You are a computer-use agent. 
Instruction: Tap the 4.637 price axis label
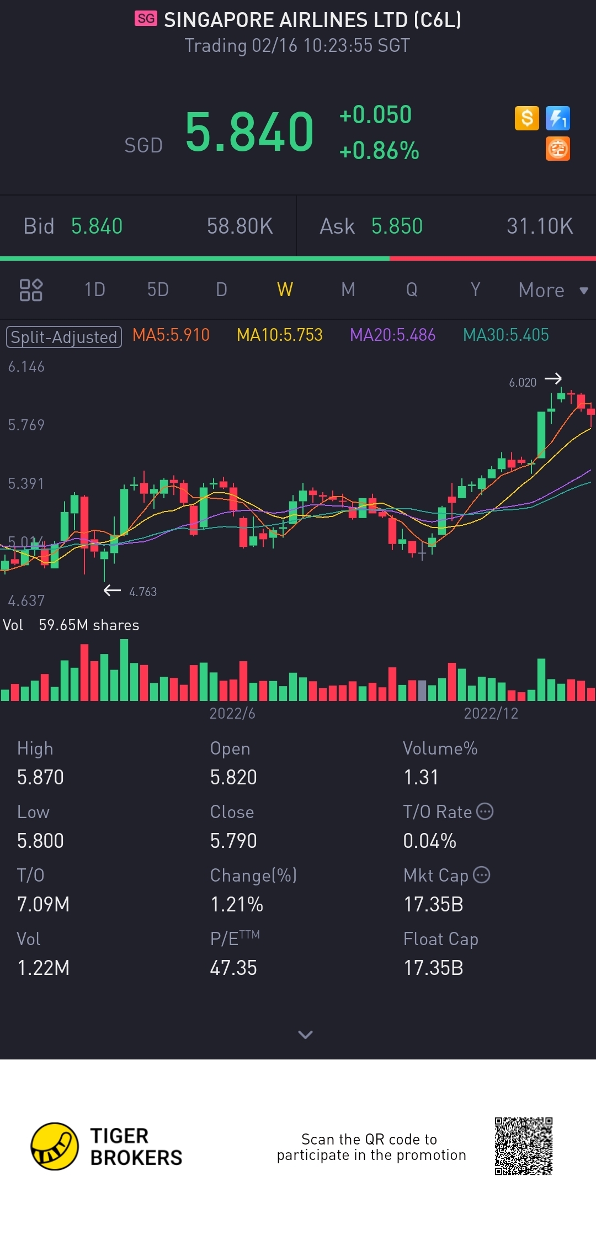pos(26,600)
